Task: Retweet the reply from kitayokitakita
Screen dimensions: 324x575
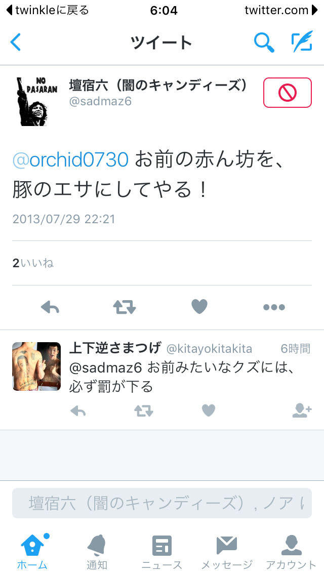Action: [x=143, y=410]
